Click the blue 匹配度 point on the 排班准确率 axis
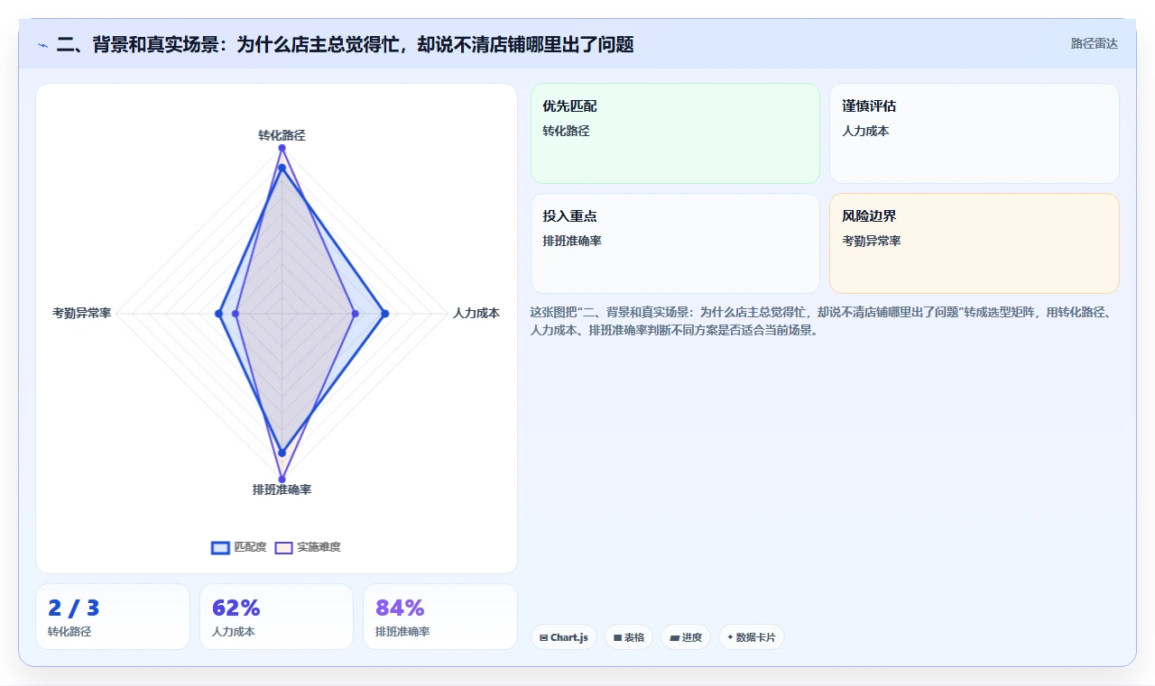 282,453
